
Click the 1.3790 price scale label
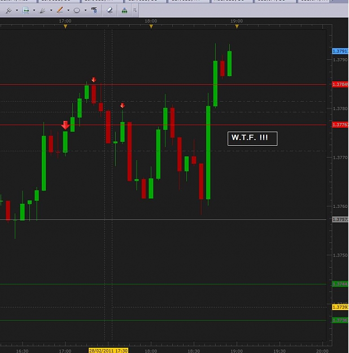(340, 60)
